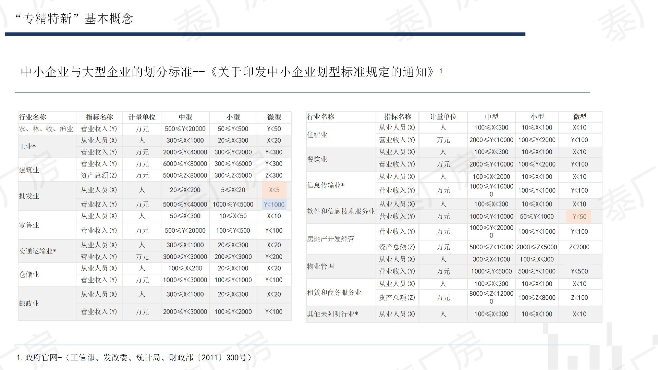The width and height of the screenshot is (658, 370).
Task: Click the 100≤X<2000 cell for 信息传输业
Action: coord(491,177)
